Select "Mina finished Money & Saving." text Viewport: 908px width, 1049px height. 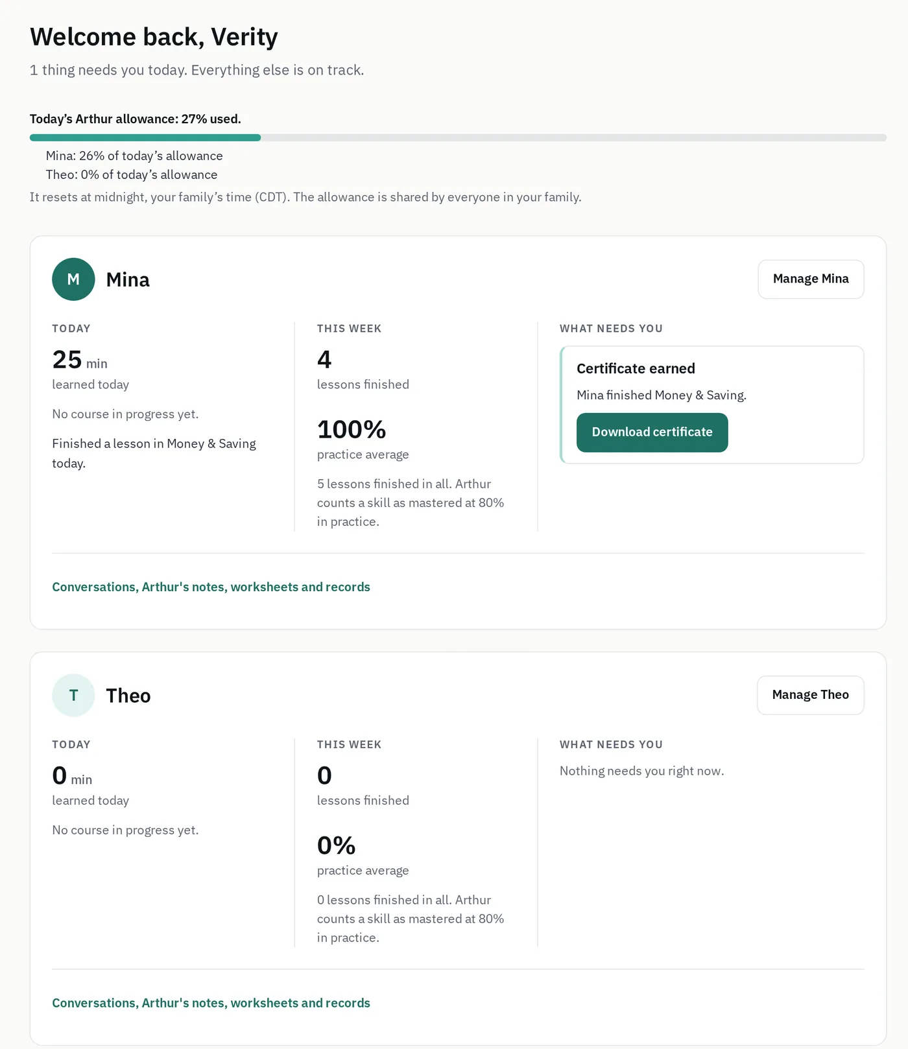tap(662, 395)
